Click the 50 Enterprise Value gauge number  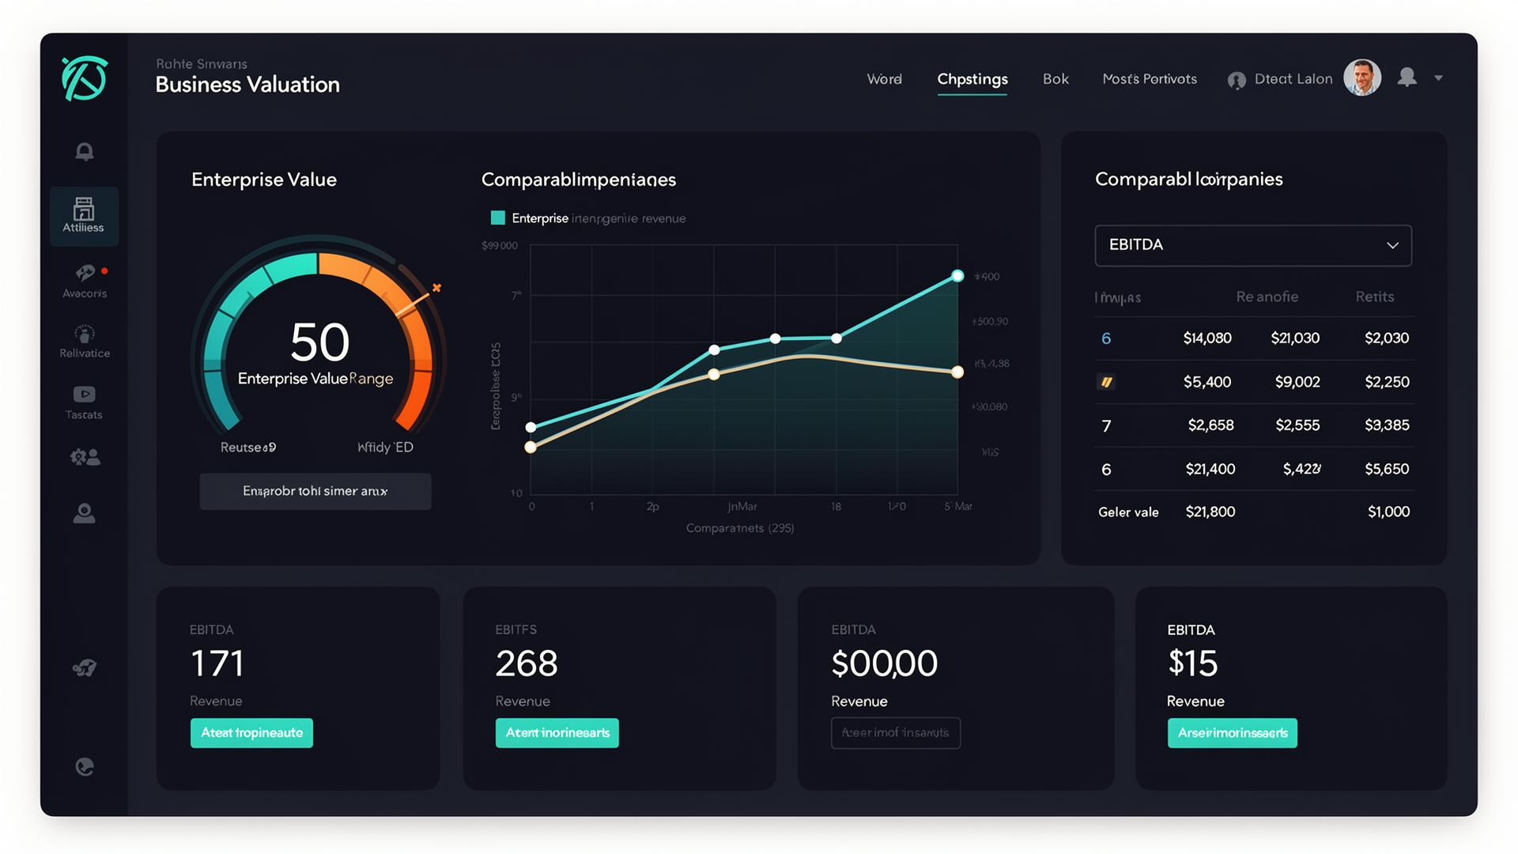[x=319, y=342]
